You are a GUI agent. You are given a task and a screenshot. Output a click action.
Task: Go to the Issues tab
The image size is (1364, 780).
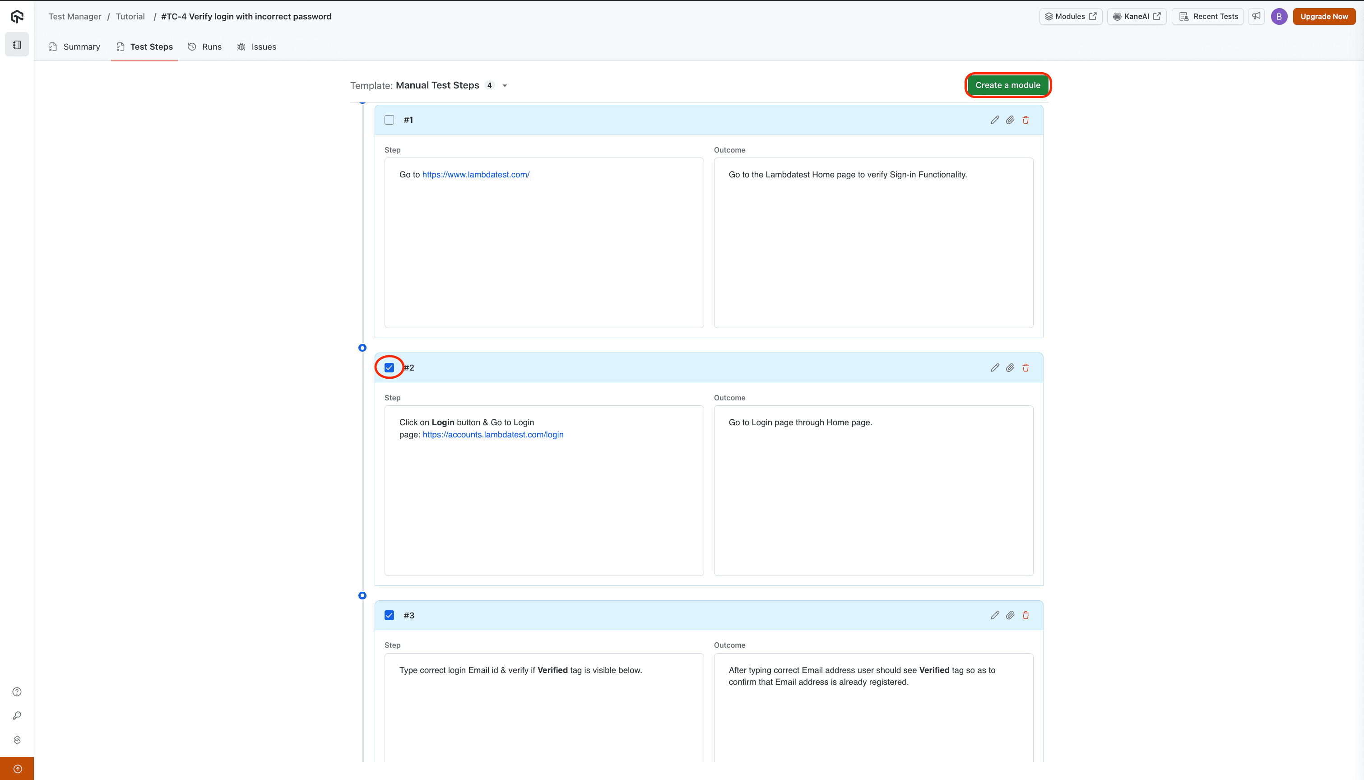click(256, 46)
